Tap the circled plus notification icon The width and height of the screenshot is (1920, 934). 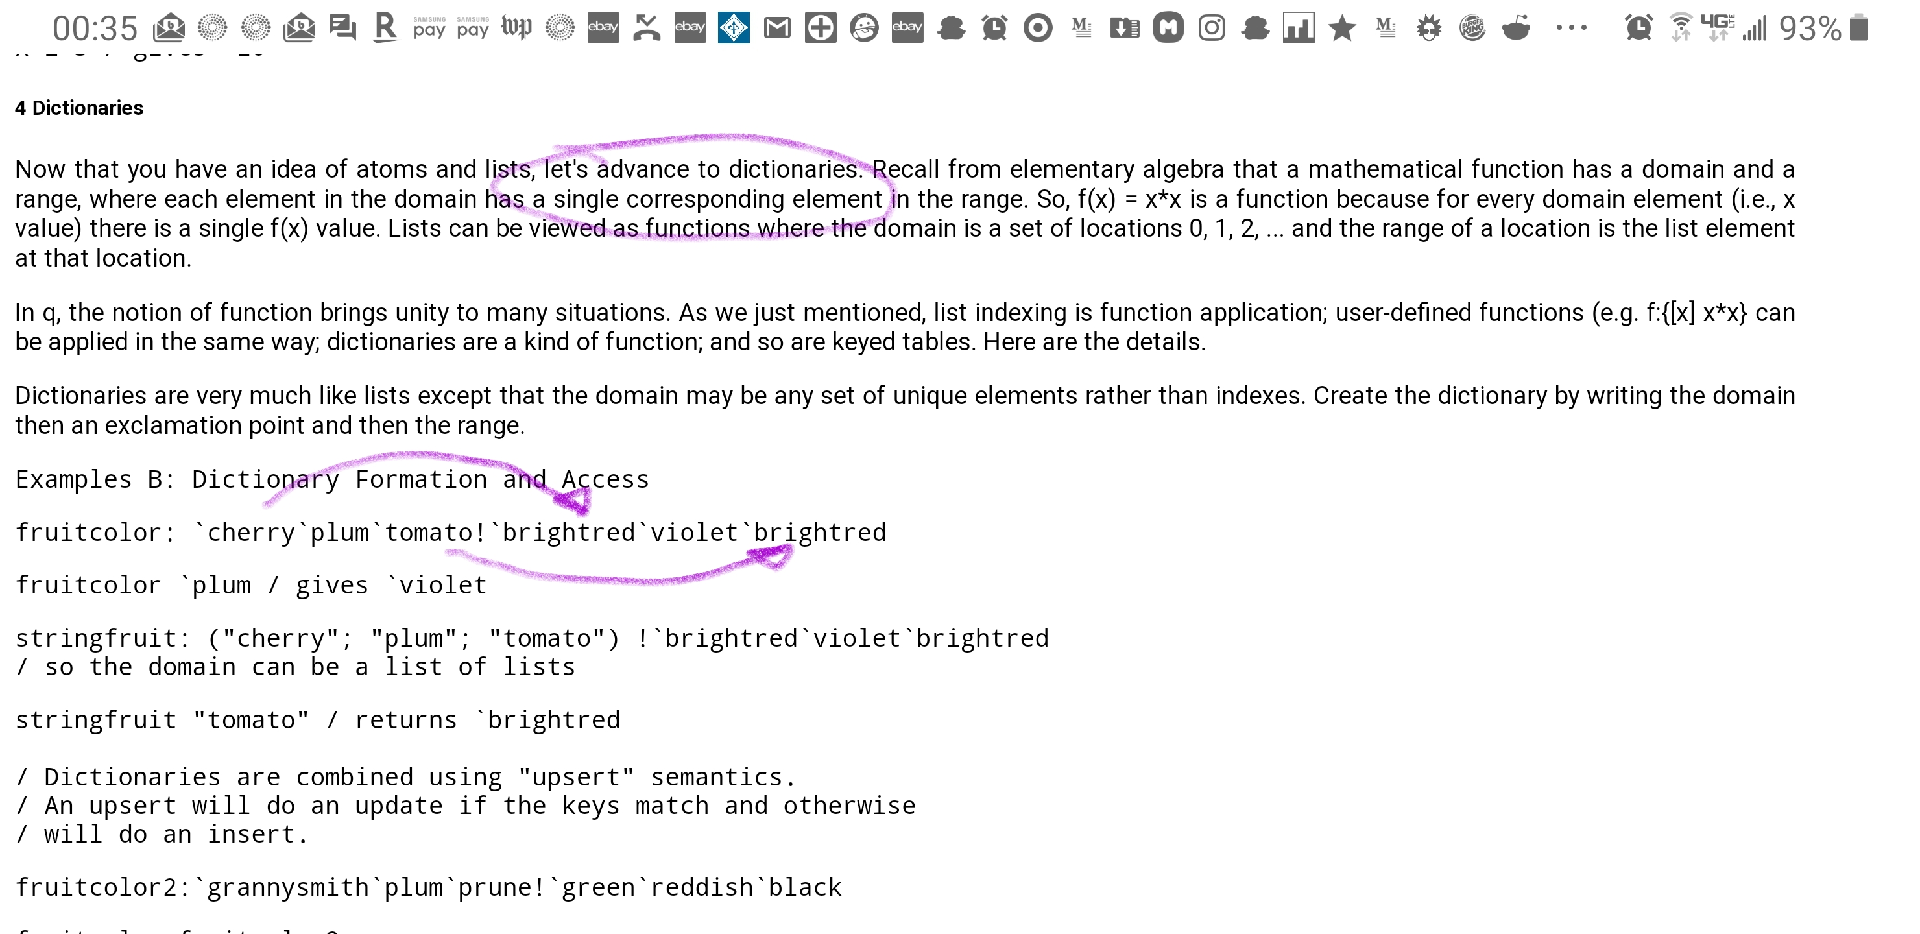coord(820,29)
